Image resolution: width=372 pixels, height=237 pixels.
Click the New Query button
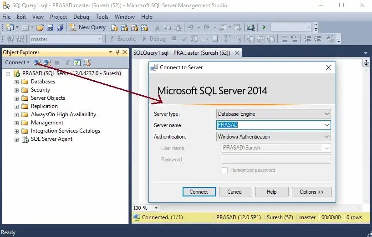point(88,27)
